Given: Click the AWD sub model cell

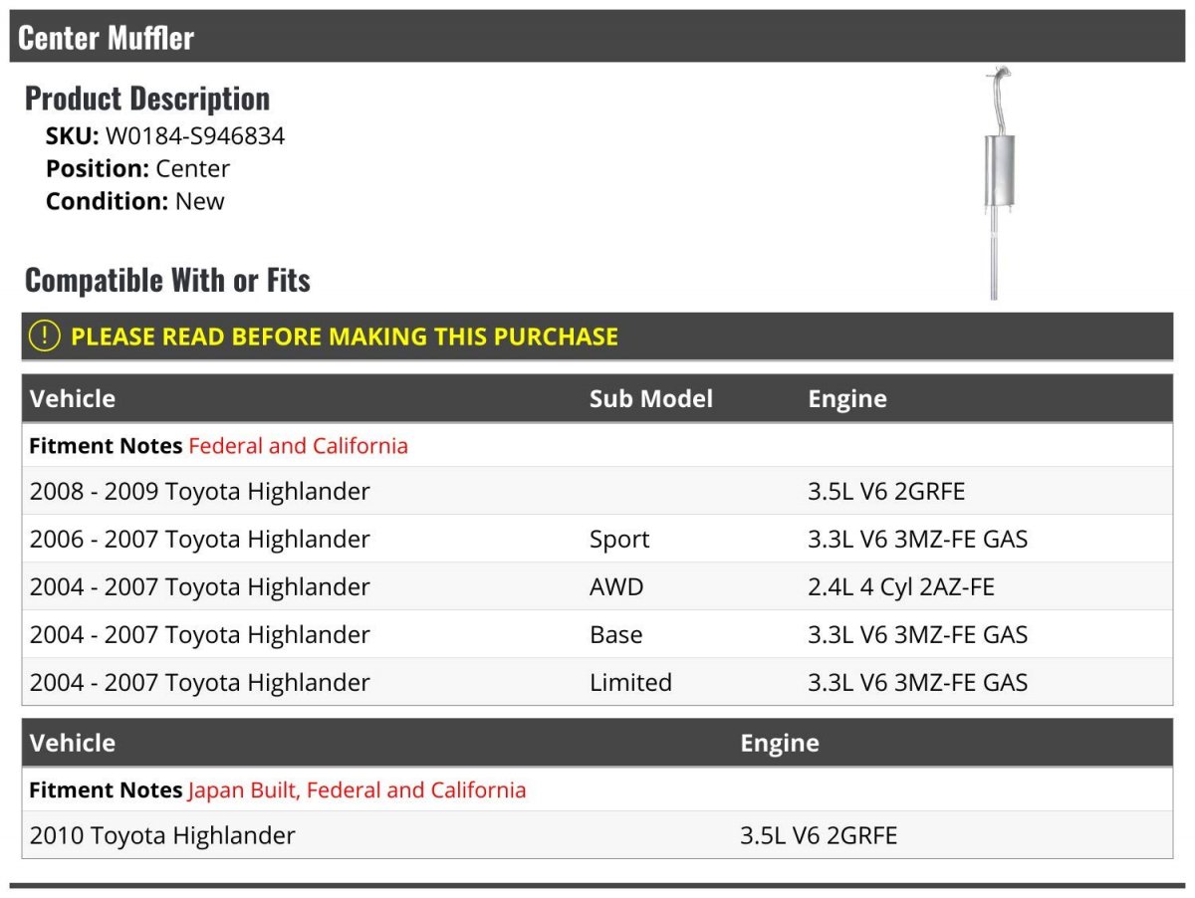Looking at the screenshot, I should click(x=616, y=587).
